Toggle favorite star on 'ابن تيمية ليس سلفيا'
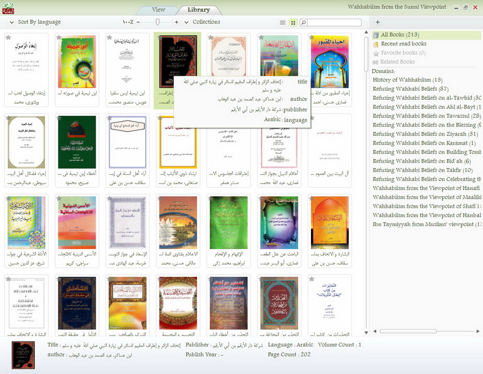The width and height of the screenshot is (483, 374). 109,38
